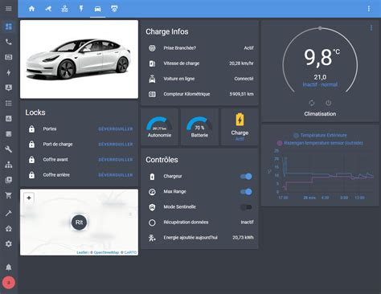Switch to the network devices tab
This screenshot has height=294, width=381.
pyautogui.click(x=64, y=9)
